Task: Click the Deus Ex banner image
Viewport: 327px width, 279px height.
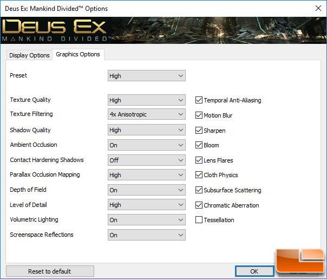Action: 163,30
